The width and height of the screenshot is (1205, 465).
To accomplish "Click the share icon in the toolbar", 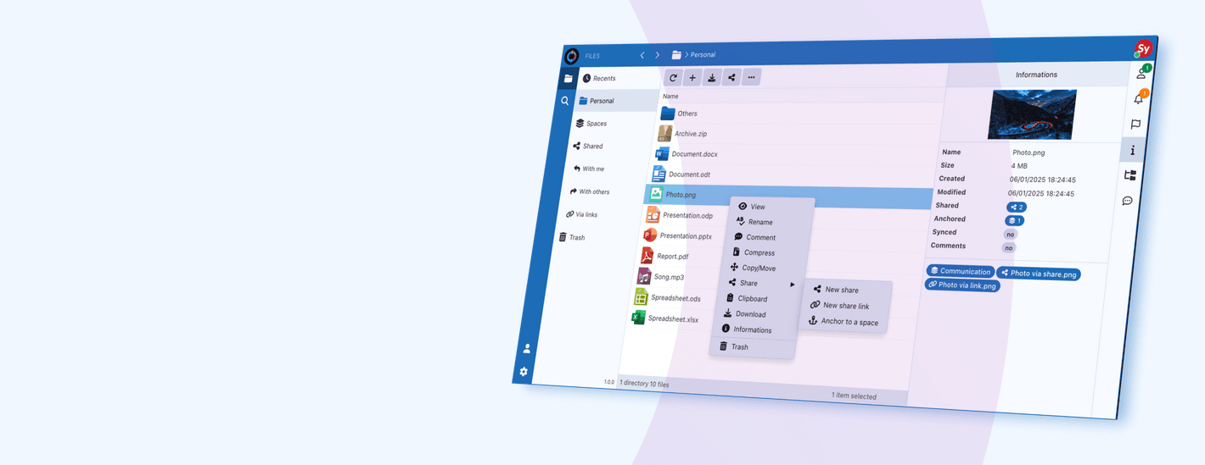I will click(731, 78).
